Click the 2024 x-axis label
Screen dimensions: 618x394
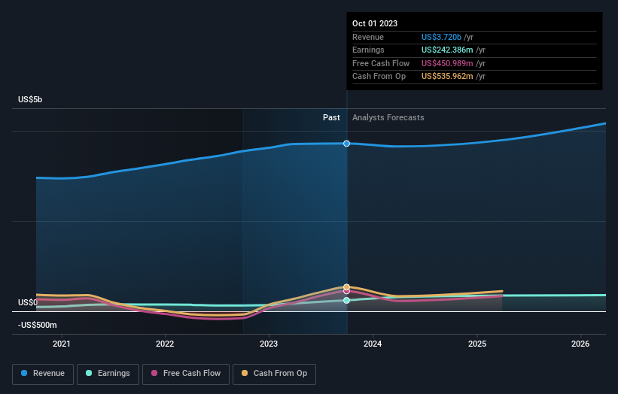(x=373, y=344)
